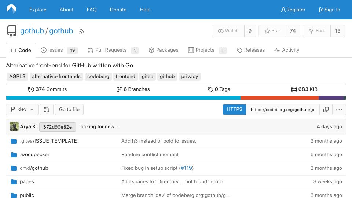Viewport: 352px width, 198px height.
Task: View the 13 forks count
Action: coord(338,31)
